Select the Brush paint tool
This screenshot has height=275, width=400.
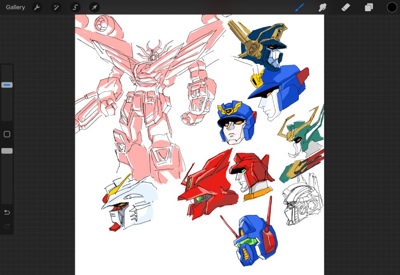(x=300, y=8)
